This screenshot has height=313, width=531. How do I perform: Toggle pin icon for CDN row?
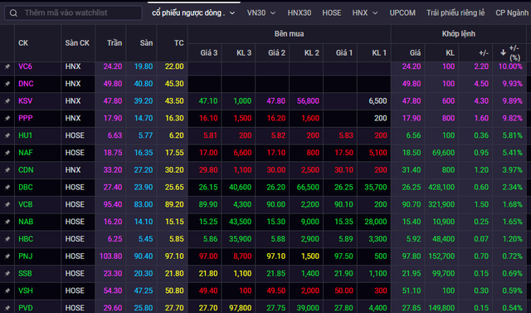[7, 170]
